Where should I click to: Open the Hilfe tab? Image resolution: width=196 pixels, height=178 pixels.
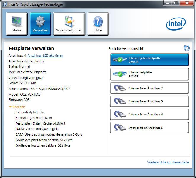click(x=98, y=24)
